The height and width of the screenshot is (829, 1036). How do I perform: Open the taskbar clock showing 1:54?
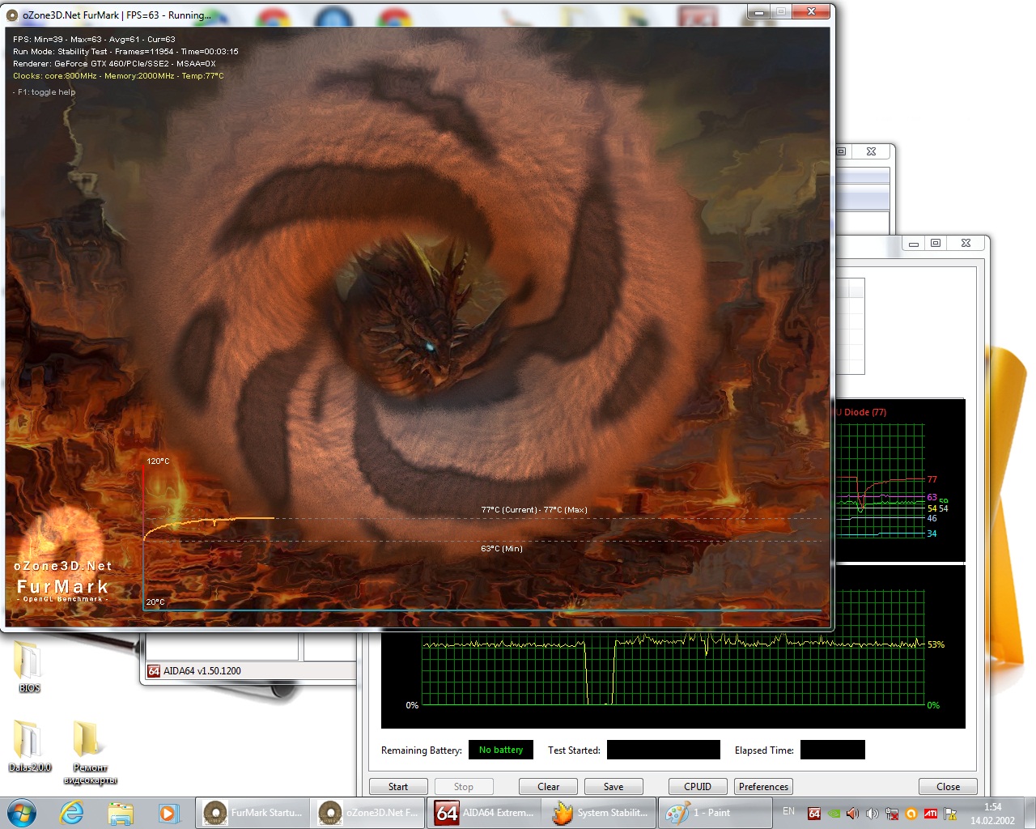coord(992,814)
